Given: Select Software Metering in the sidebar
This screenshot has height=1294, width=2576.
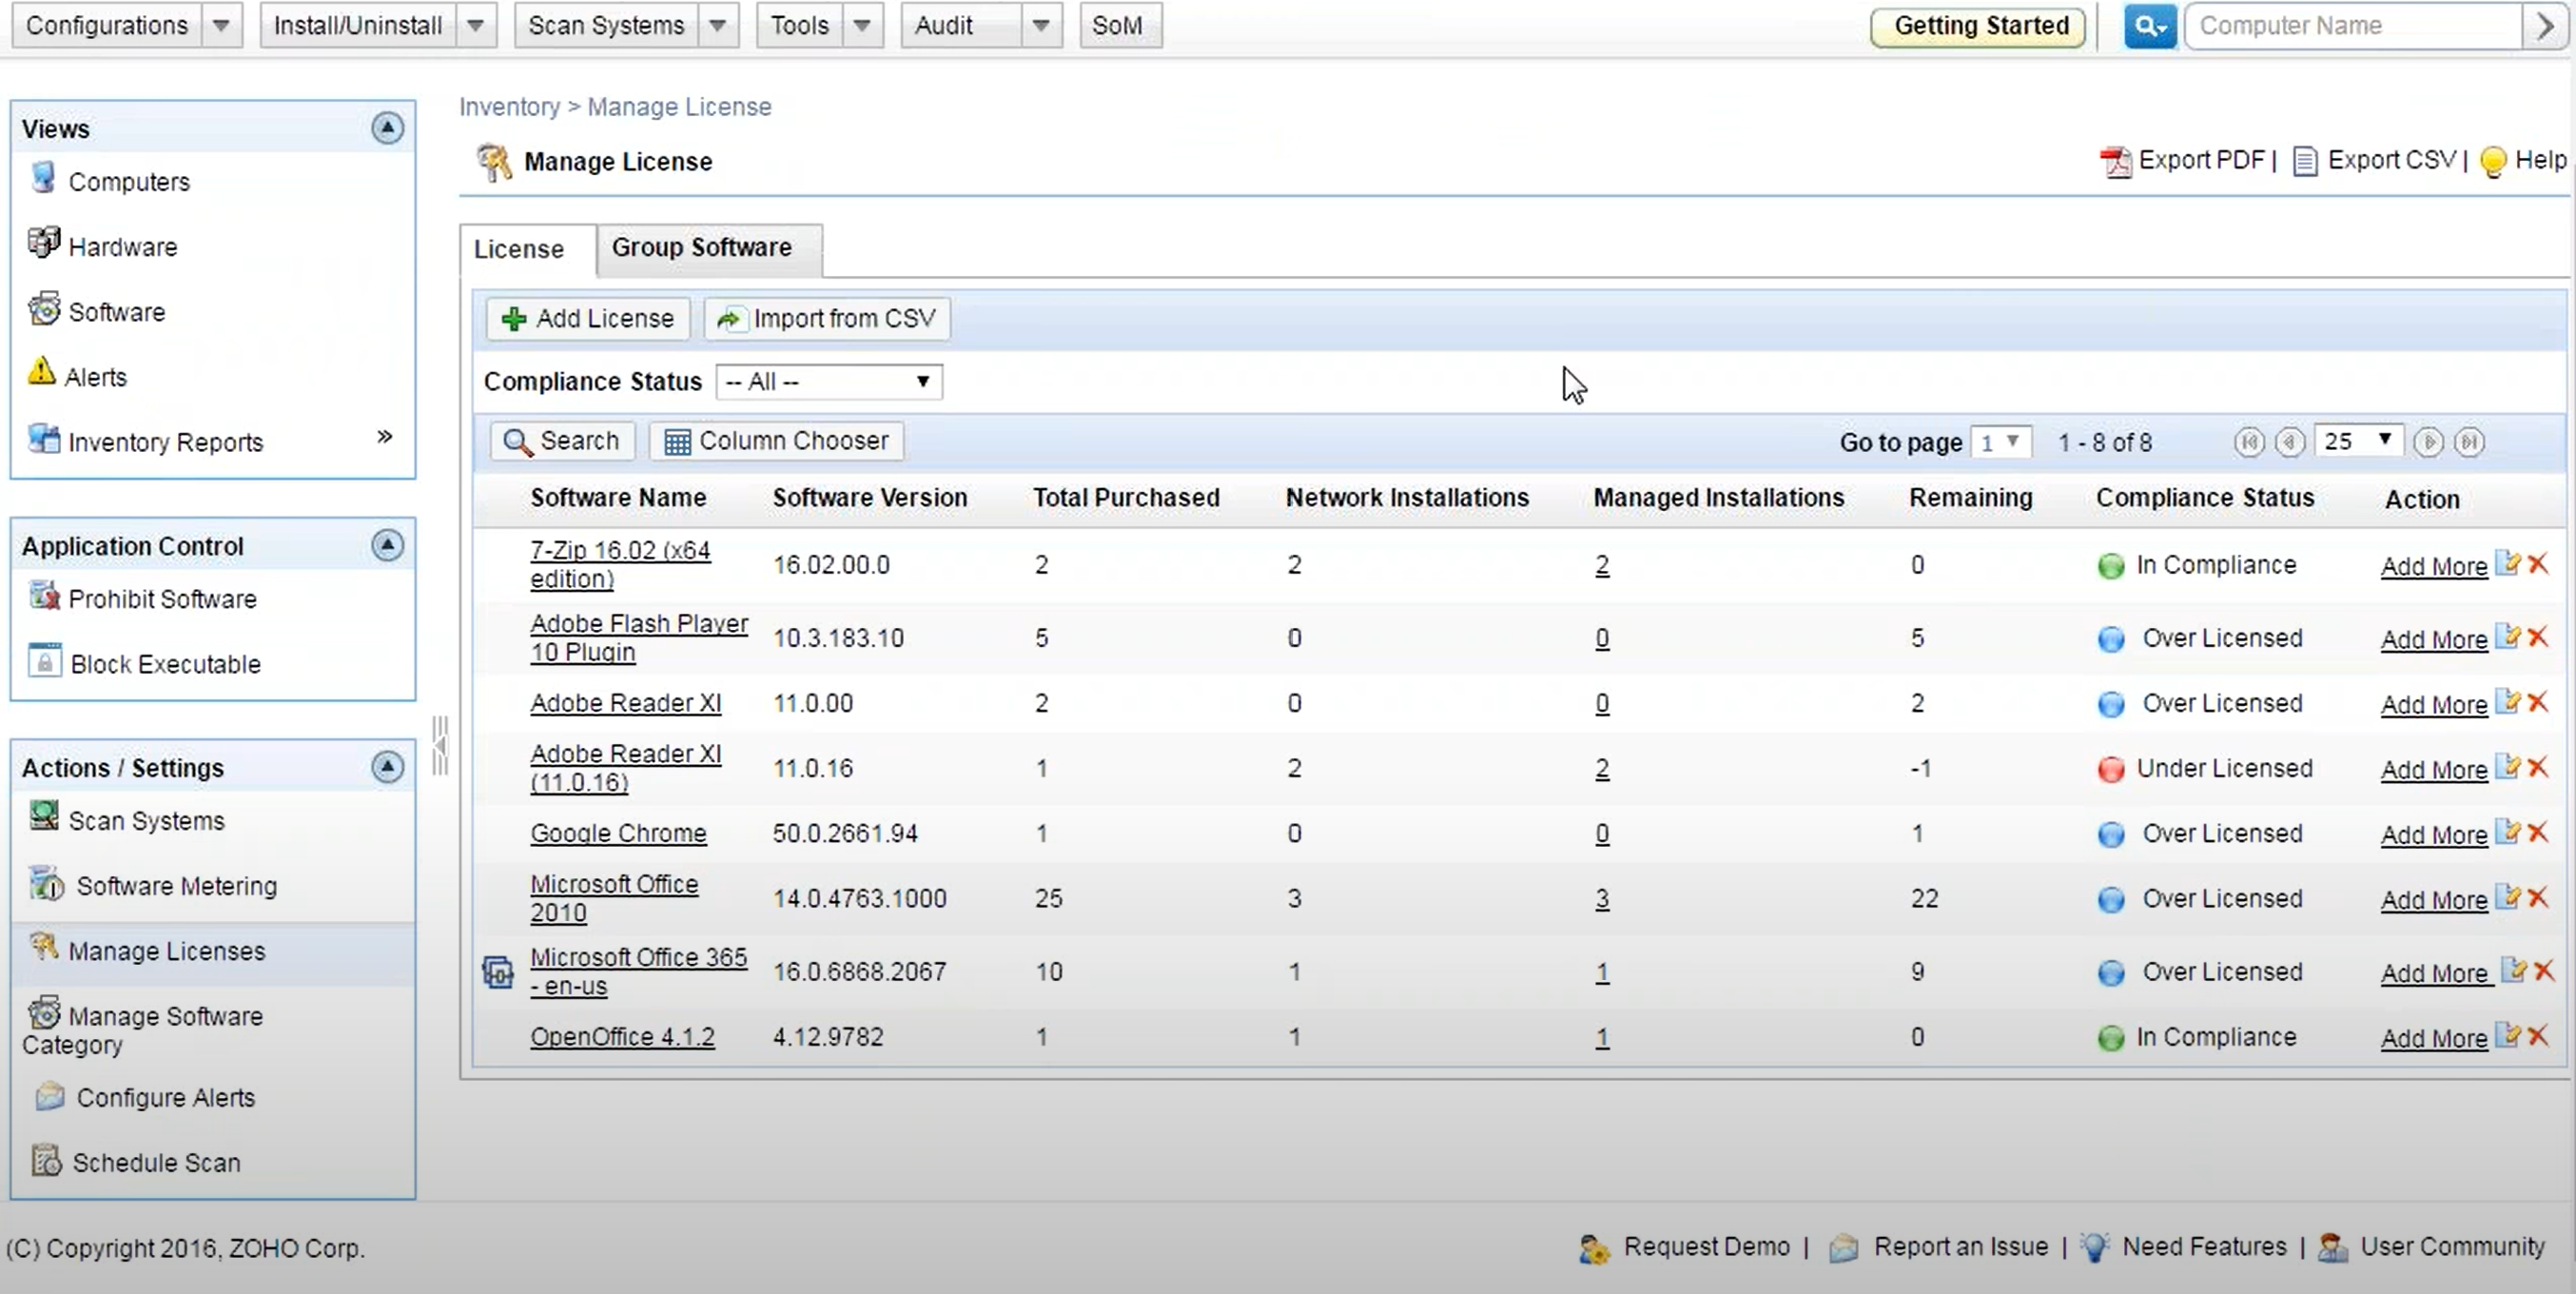Looking at the screenshot, I should 176,885.
